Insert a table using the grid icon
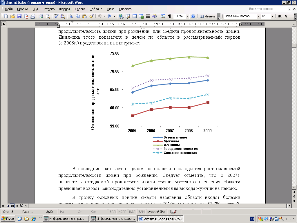Image resolution: width=297 pixels, height=223 pixels. pos(135,16)
